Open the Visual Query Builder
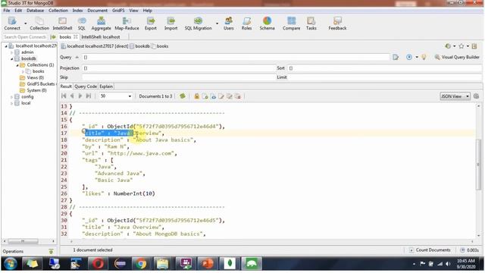 point(457,57)
